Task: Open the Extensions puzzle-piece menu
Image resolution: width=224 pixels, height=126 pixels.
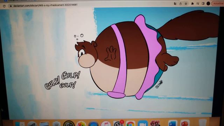Action: (192, 3)
